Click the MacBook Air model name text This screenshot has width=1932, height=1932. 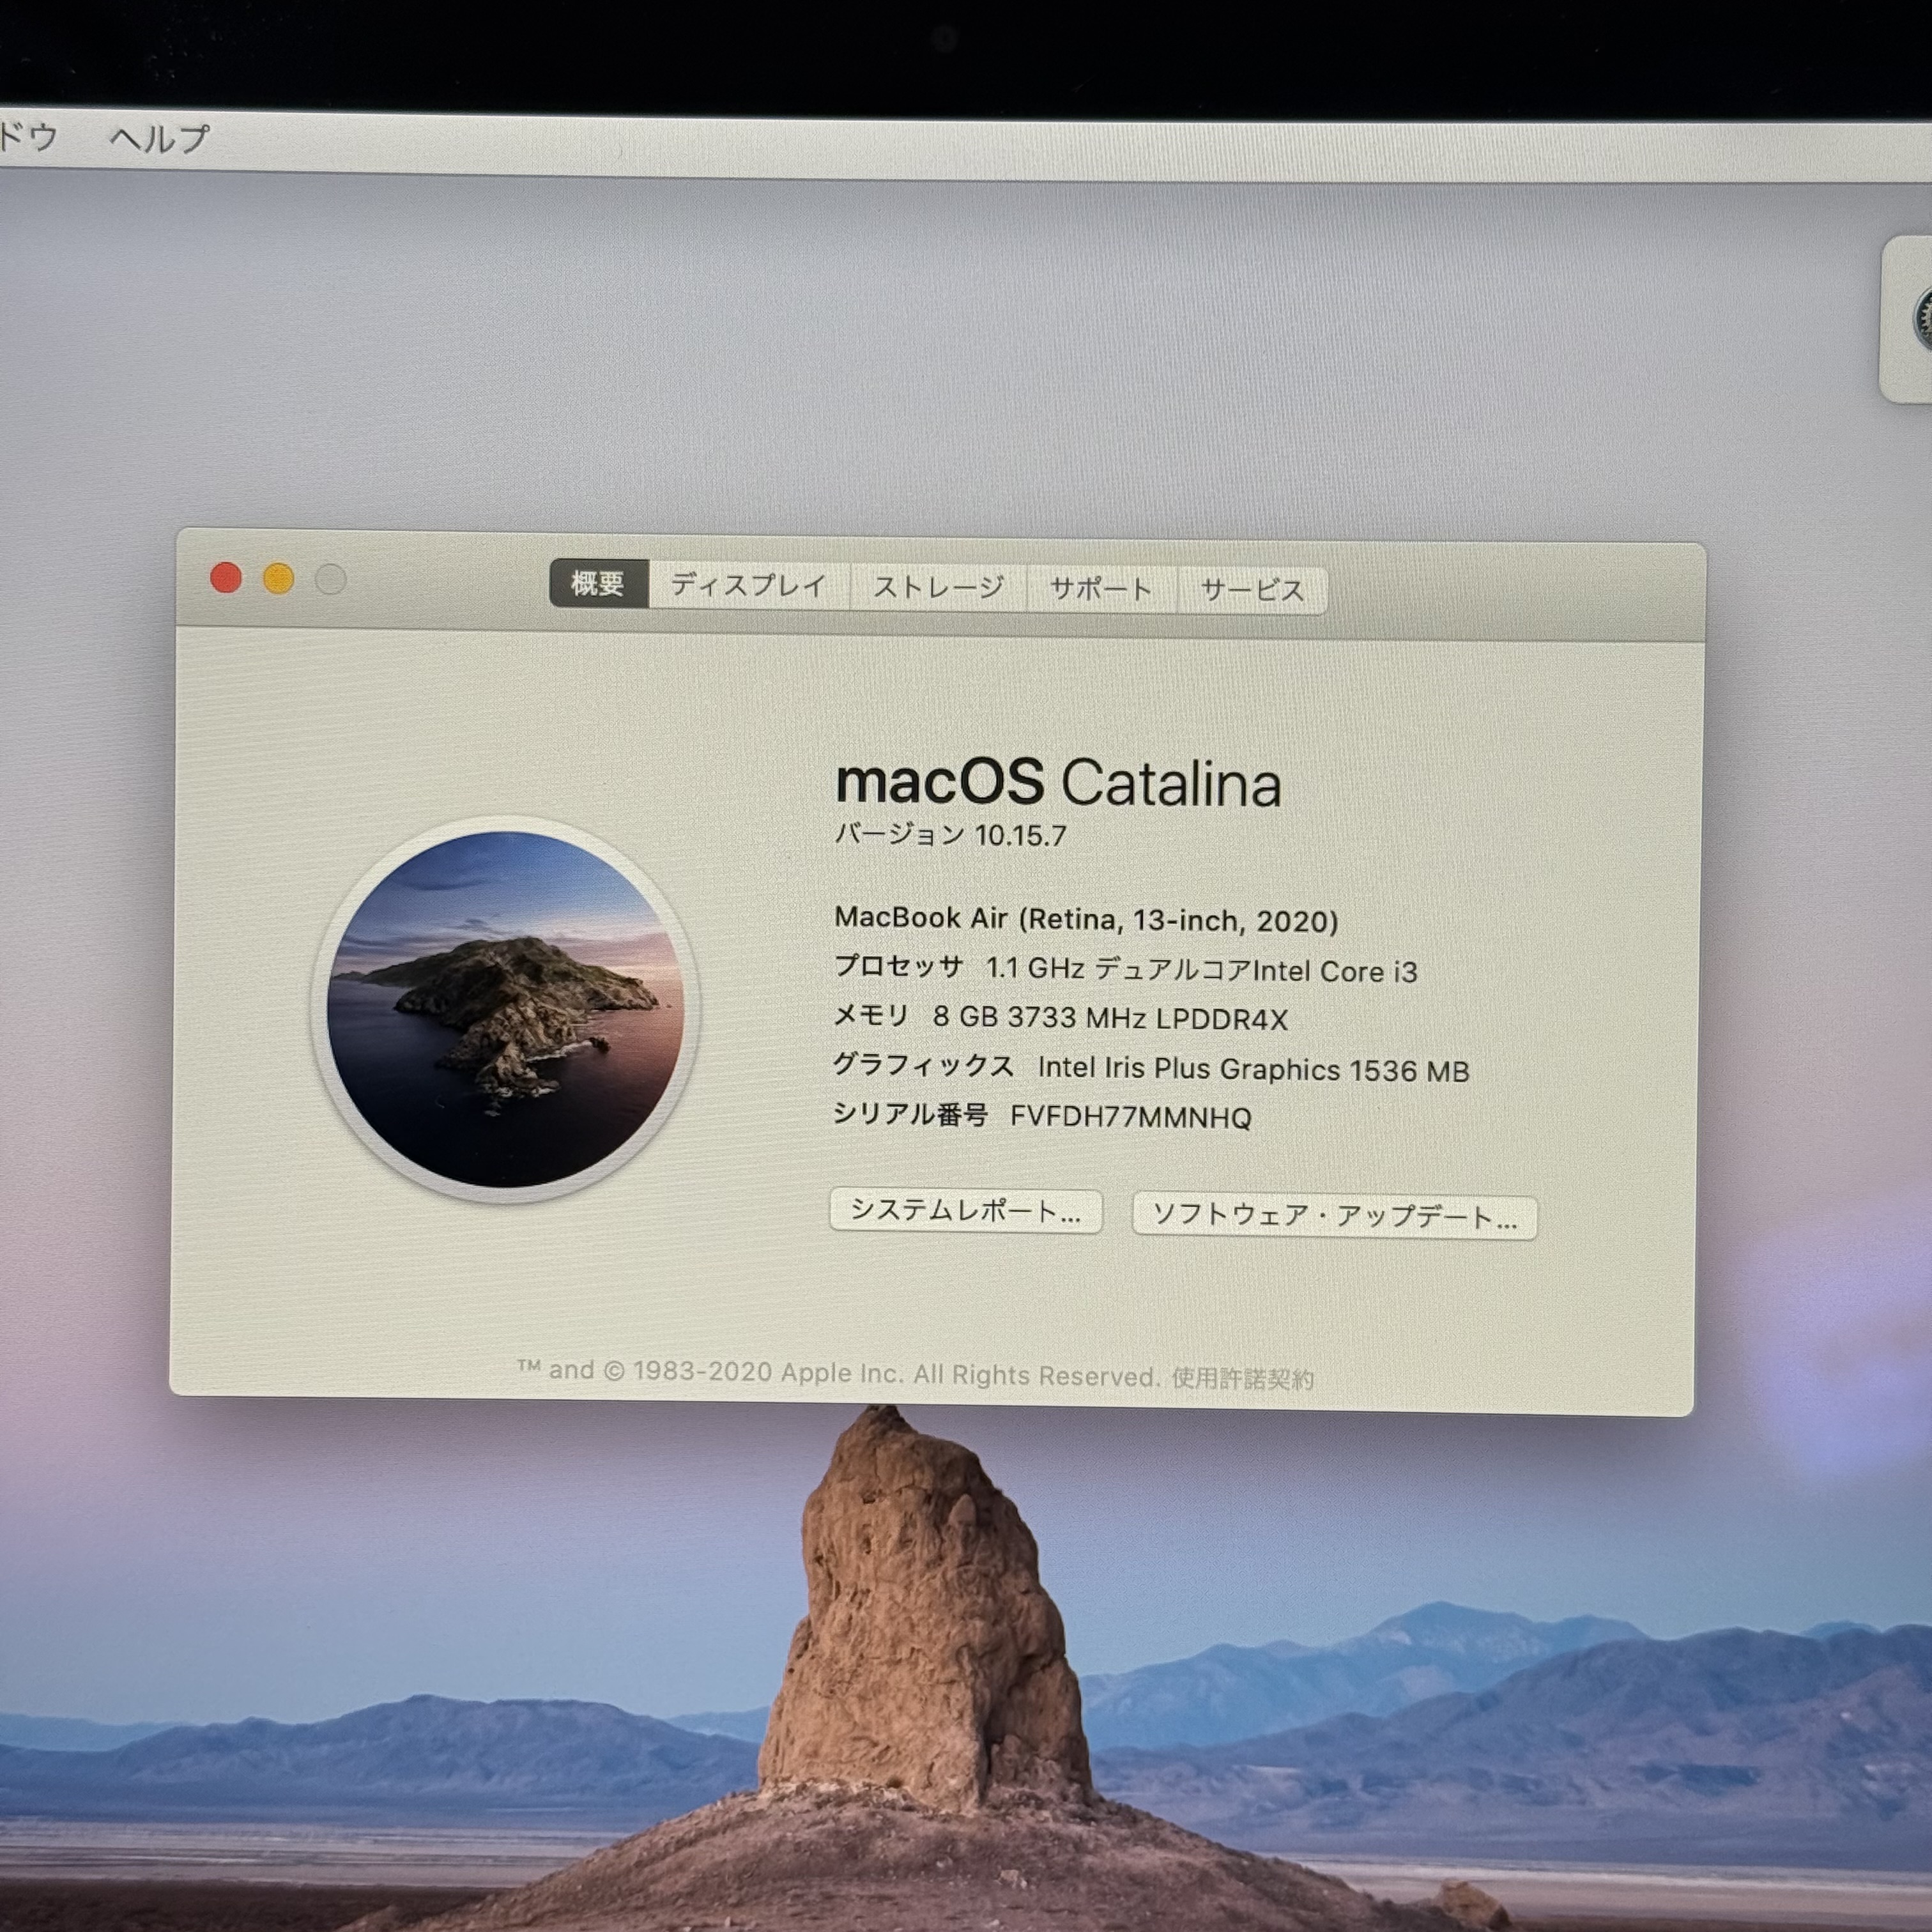coord(1086,919)
